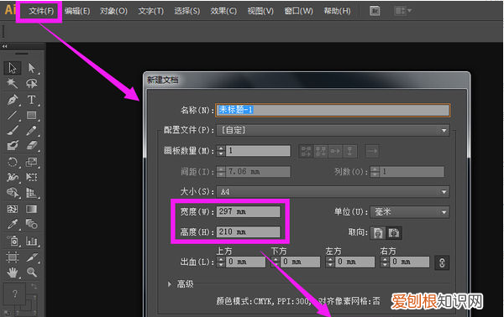504x317 pixels.
Task: Click the 上方 top bleed stepper
Action: pos(221,262)
